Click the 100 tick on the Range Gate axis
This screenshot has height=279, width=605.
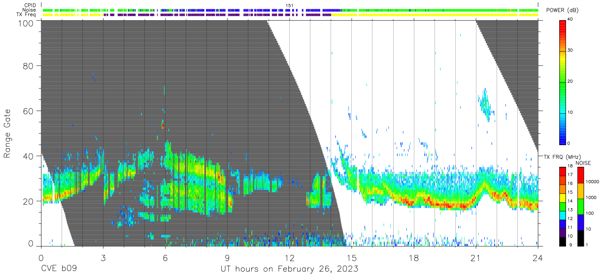pos(26,23)
